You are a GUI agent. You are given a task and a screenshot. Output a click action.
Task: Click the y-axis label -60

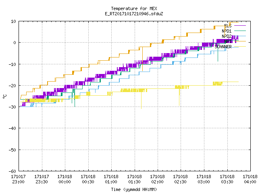click(x=12, y=171)
